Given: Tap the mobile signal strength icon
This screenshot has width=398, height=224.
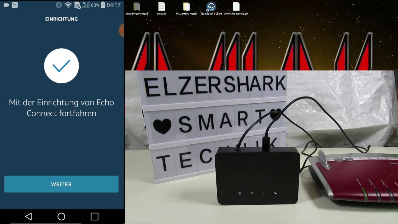Looking at the screenshot, I should pyautogui.click(x=86, y=5).
